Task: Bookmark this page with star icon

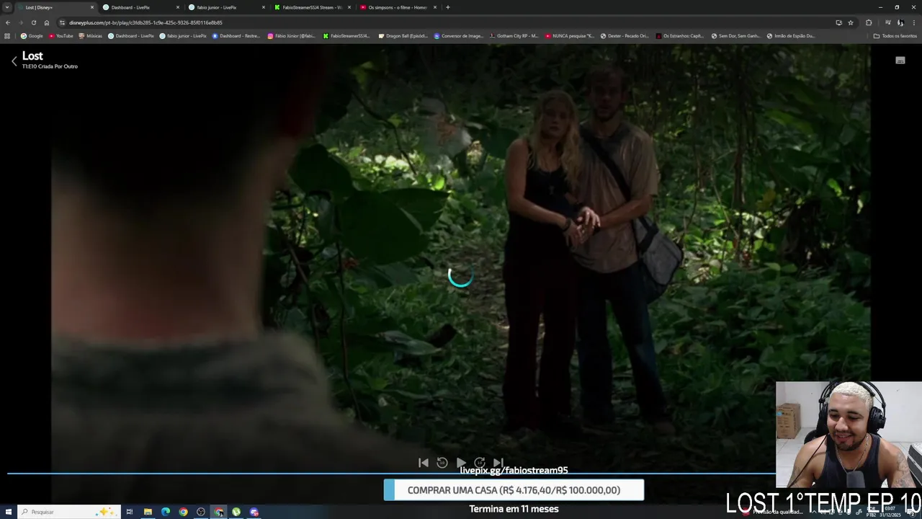Action: point(850,22)
